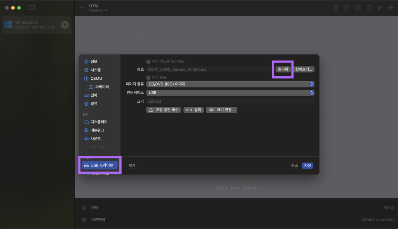Click 취소 to cancel changes
This screenshot has width=398, height=229.
tap(294, 166)
